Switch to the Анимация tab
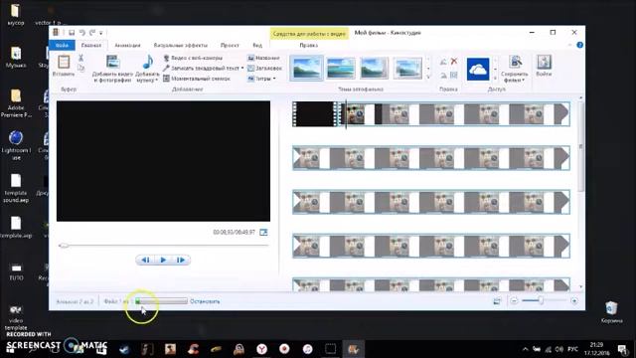 coord(127,45)
